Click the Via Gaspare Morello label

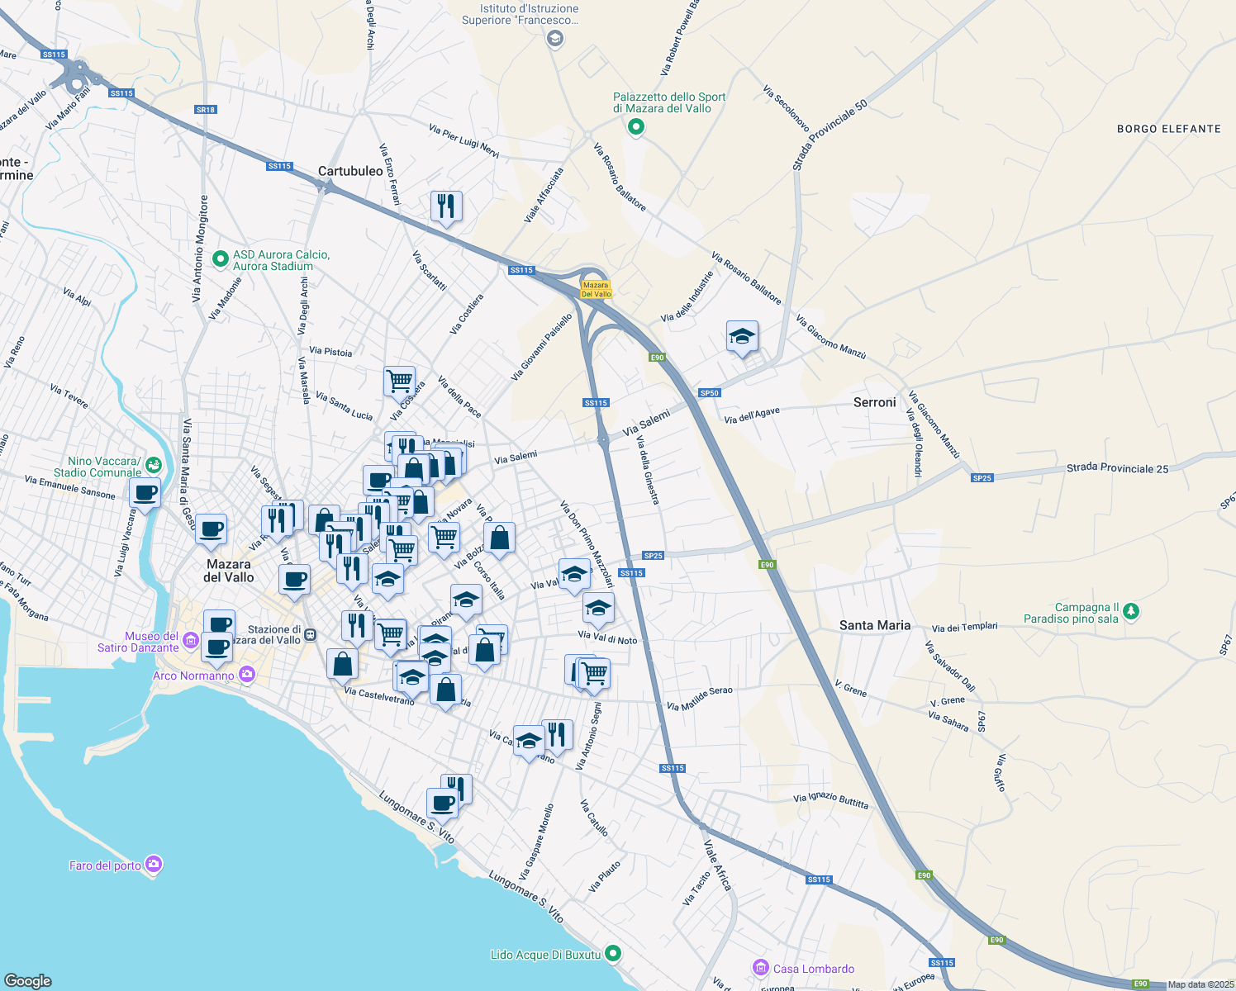pyautogui.click(x=536, y=842)
